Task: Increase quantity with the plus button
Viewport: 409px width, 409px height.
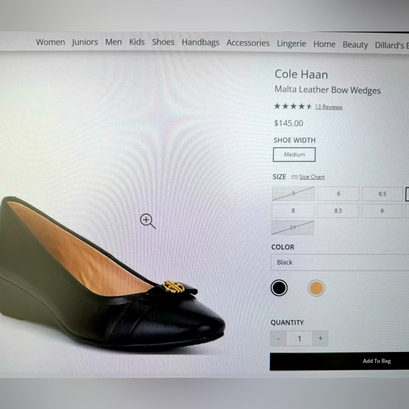Action: pos(320,338)
